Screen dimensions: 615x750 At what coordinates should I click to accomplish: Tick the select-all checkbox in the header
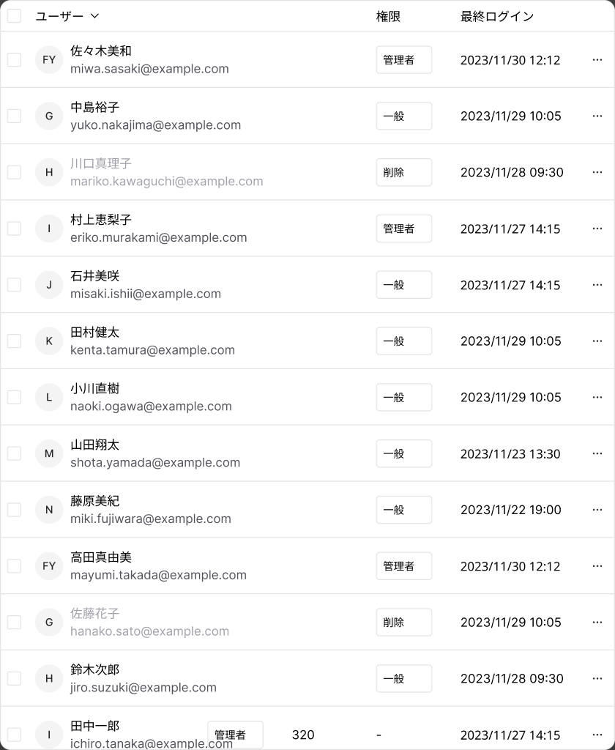[x=15, y=16]
